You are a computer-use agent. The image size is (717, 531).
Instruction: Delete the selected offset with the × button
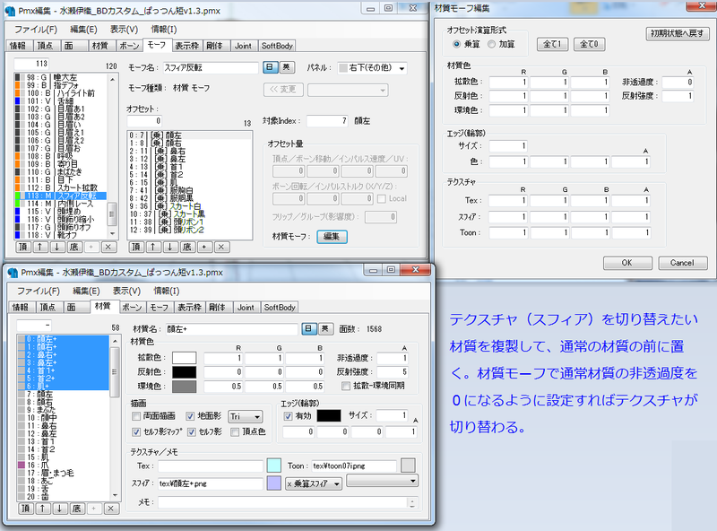pos(221,247)
